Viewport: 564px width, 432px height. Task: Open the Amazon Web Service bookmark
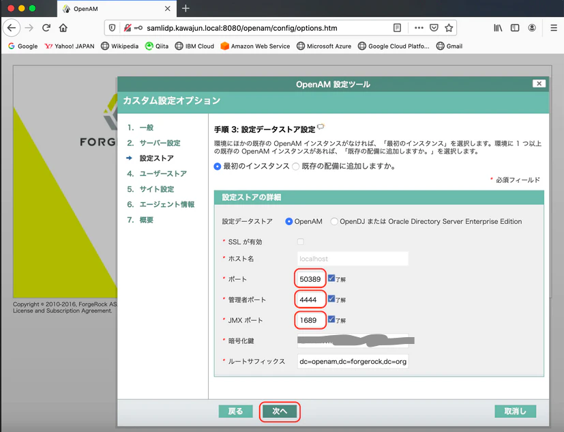pyautogui.click(x=255, y=46)
